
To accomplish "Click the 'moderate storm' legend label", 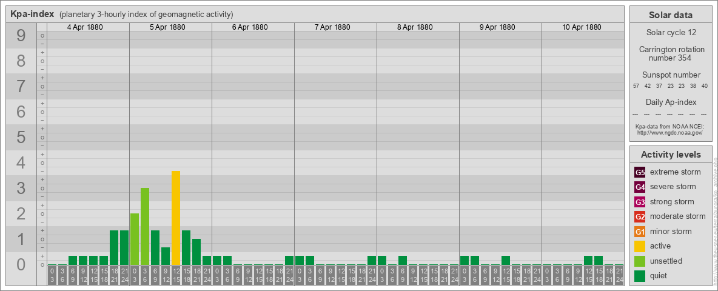I will (678, 216).
